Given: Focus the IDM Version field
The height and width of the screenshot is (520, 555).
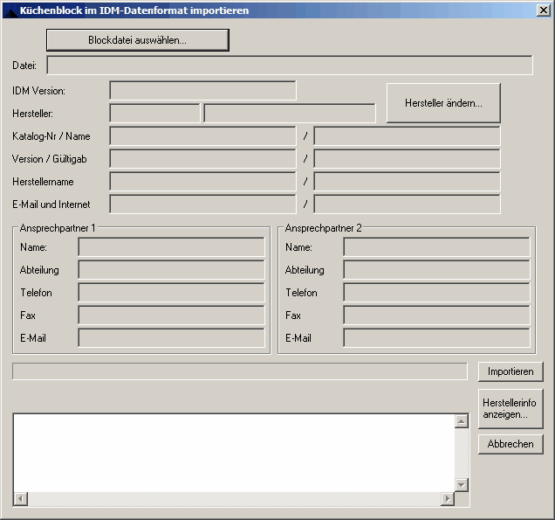Looking at the screenshot, I should coord(202,91).
